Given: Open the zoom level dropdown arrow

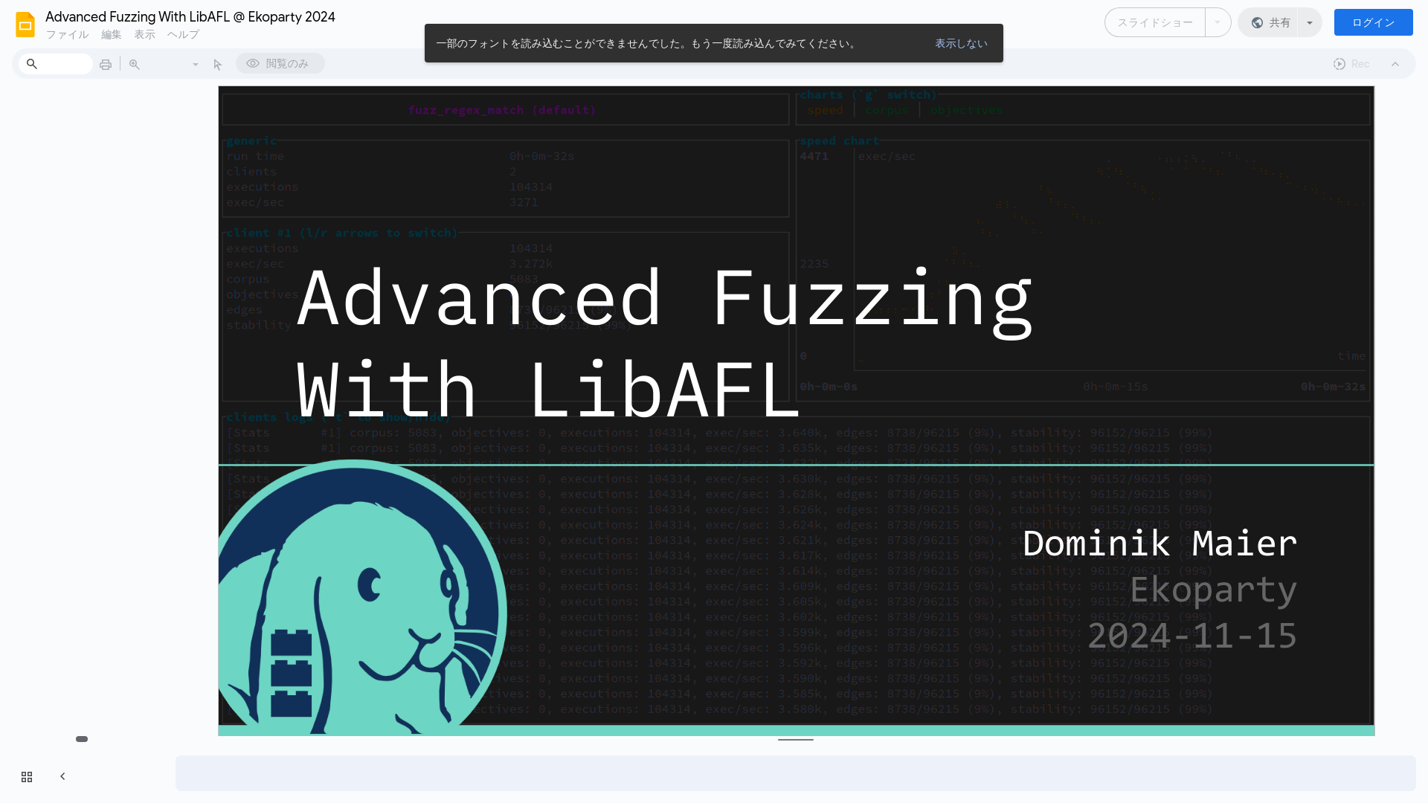Looking at the screenshot, I should 196,65.
